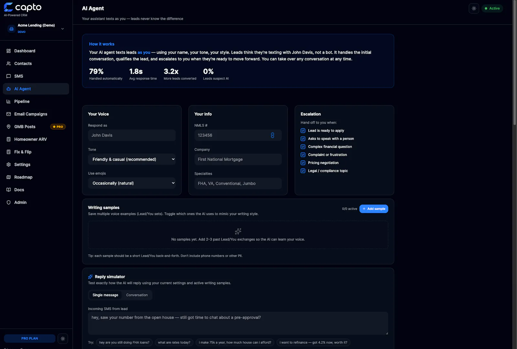This screenshot has height=349, width=517.
Task: Click the Docs book icon
Action: (9, 190)
